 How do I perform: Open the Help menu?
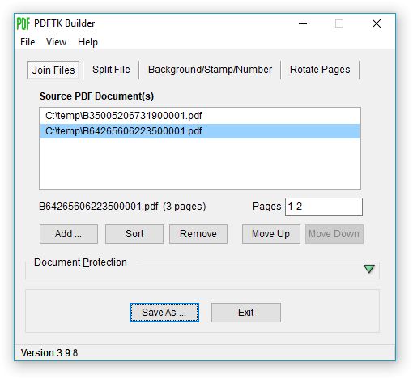click(x=87, y=42)
